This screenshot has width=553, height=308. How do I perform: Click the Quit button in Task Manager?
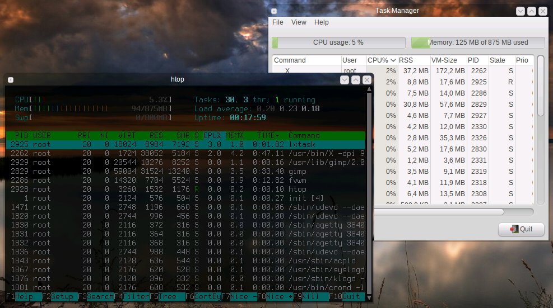[x=521, y=229]
